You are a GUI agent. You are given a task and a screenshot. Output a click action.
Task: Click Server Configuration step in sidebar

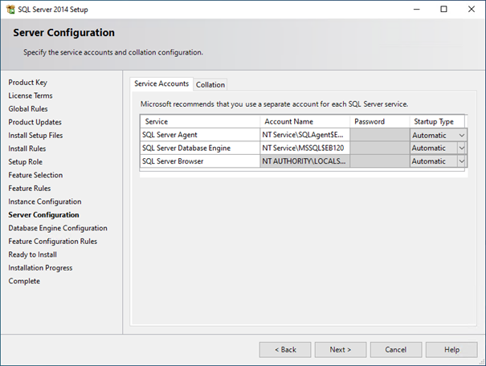(x=43, y=215)
